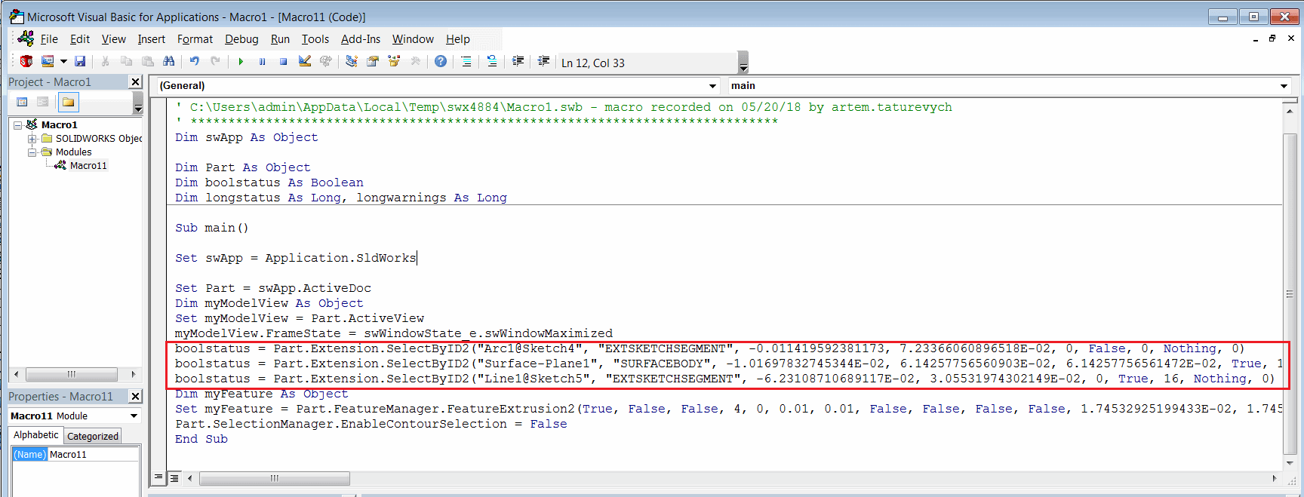
Task: Click the Quick Info edit toolbar icon
Action: [492, 61]
